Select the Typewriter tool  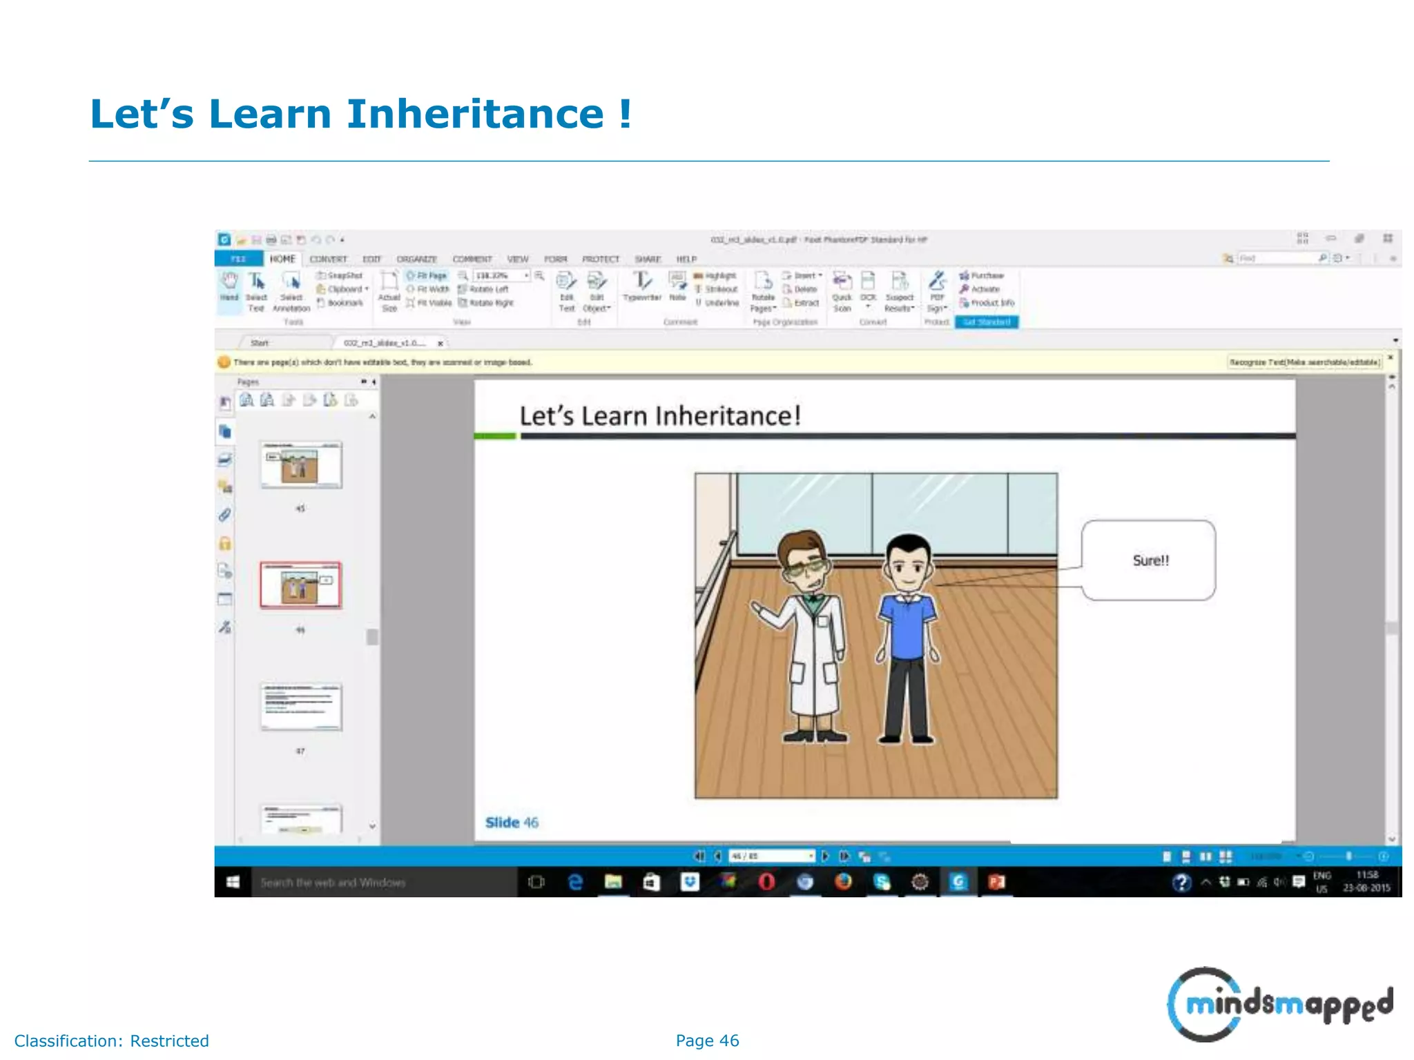click(x=642, y=286)
